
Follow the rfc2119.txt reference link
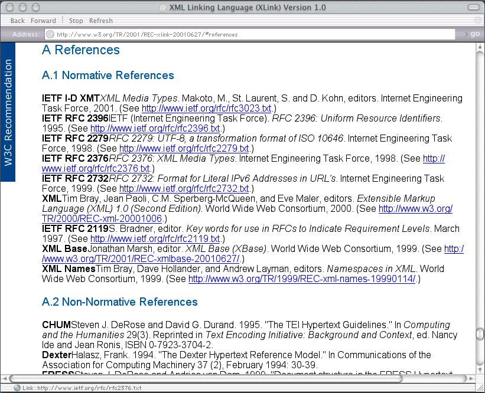[155, 239]
